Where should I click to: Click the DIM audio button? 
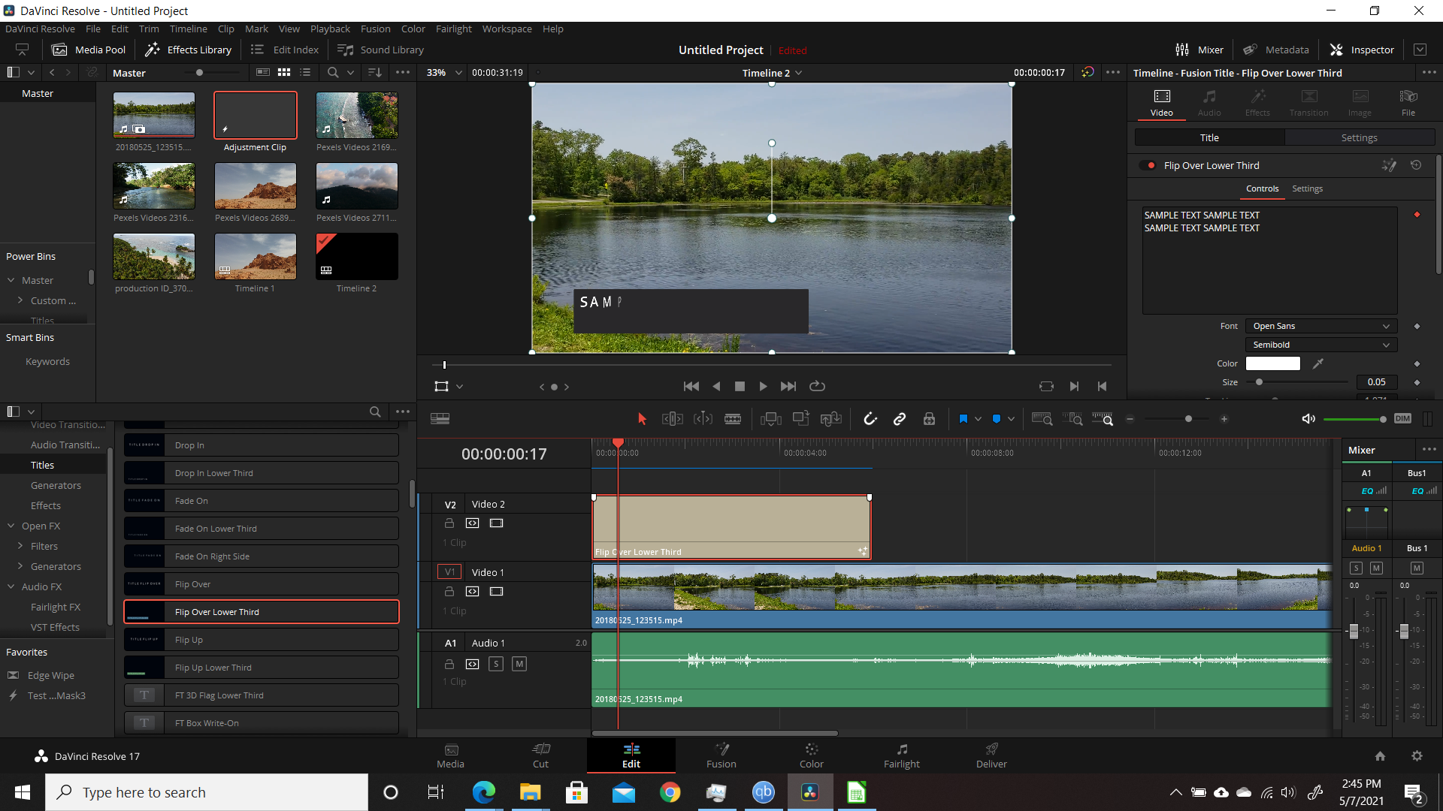click(1402, 419)
